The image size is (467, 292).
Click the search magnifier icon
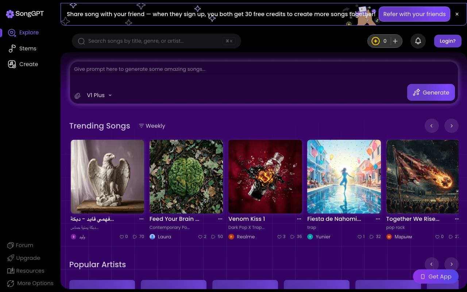click(82, 41)
